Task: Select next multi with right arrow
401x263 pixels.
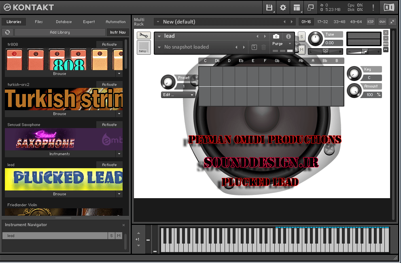Action: (x=291, y=22)
